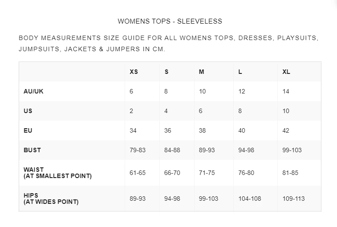This screenshot has width=337, height=227.
Task: Select the waist 61-65 cell for XS
Action: click(138, 173)
